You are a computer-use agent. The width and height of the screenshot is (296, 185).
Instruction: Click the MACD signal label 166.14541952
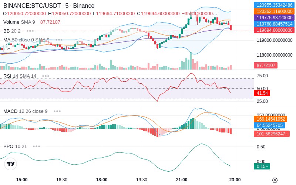tap(270, 119)
